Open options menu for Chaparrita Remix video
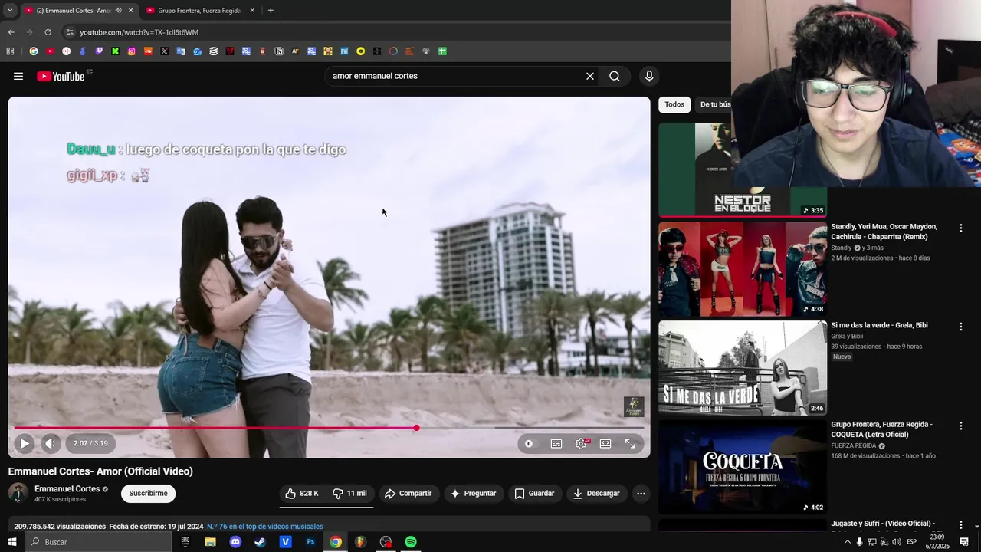Screen dimensions: 981x552 click(960, 228)
